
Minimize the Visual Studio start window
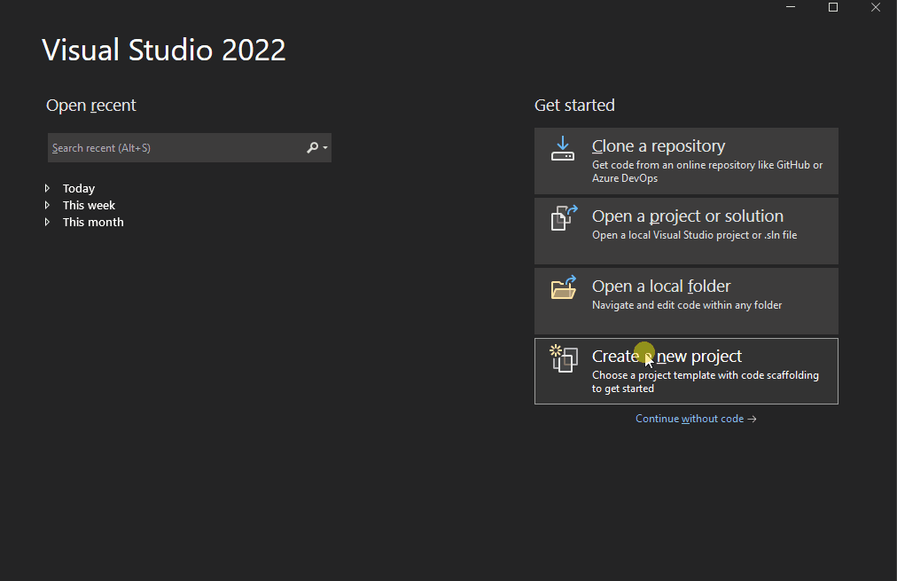[x=791, y=8]
